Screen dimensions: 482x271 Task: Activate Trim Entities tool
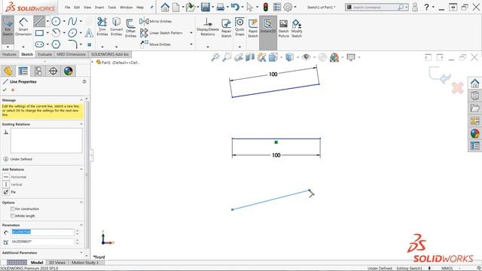(102, 27)
